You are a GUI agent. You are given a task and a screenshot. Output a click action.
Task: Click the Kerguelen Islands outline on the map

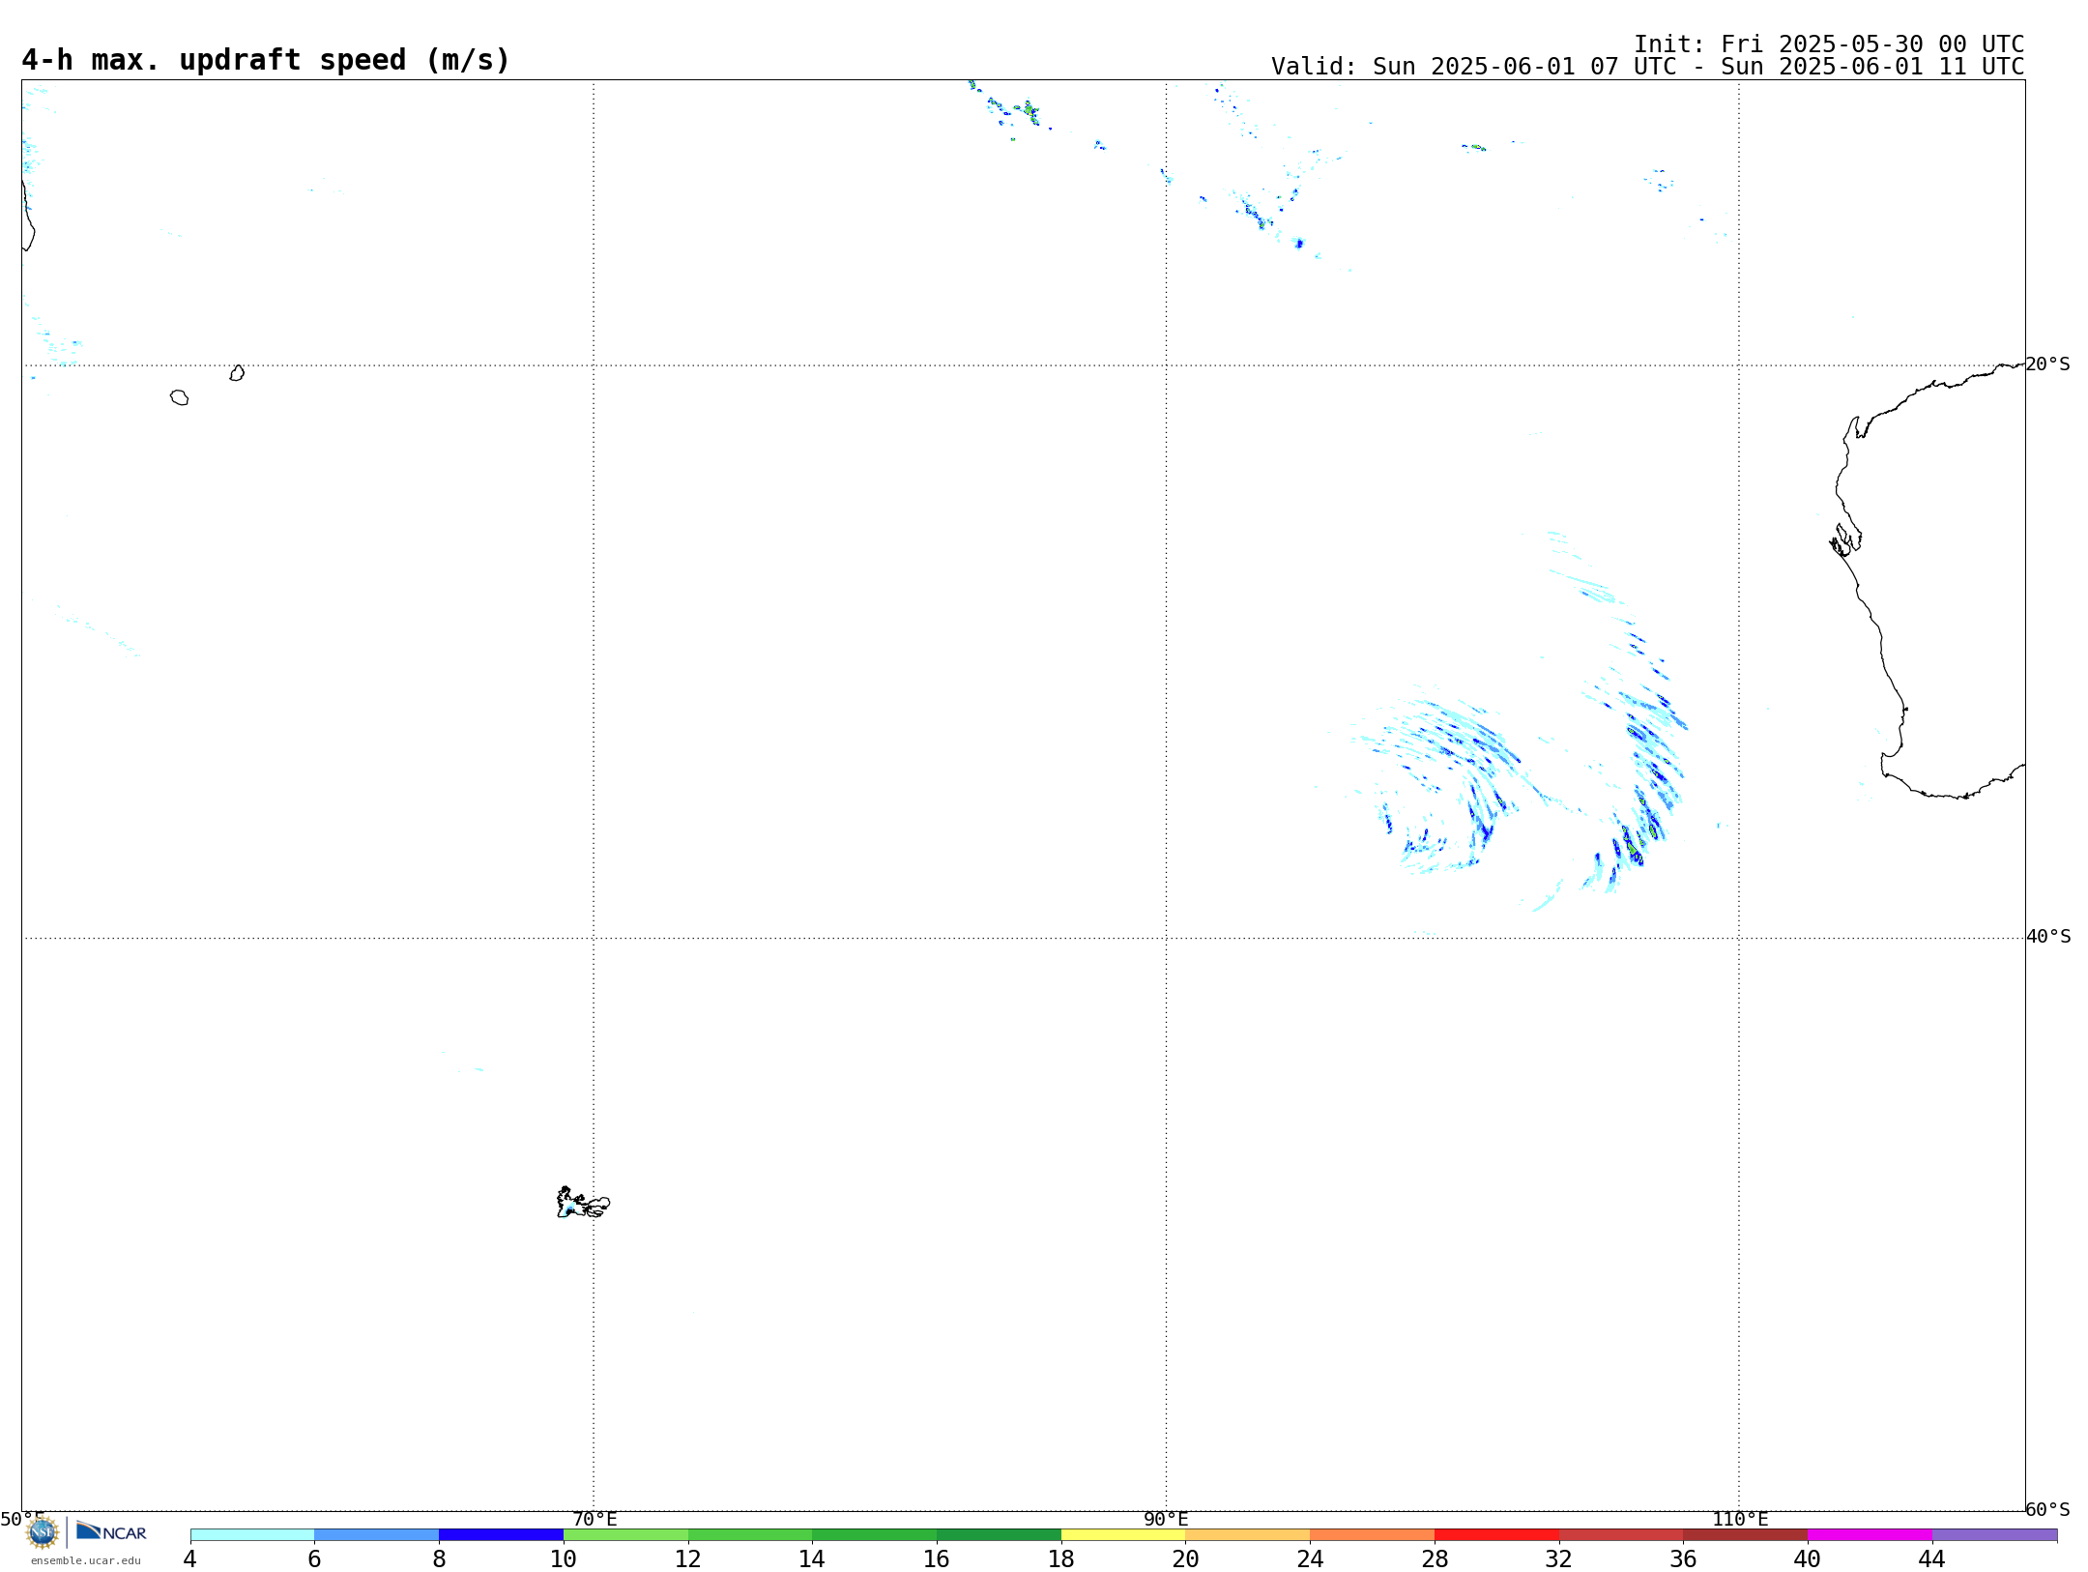click(x=583, y=1203)
